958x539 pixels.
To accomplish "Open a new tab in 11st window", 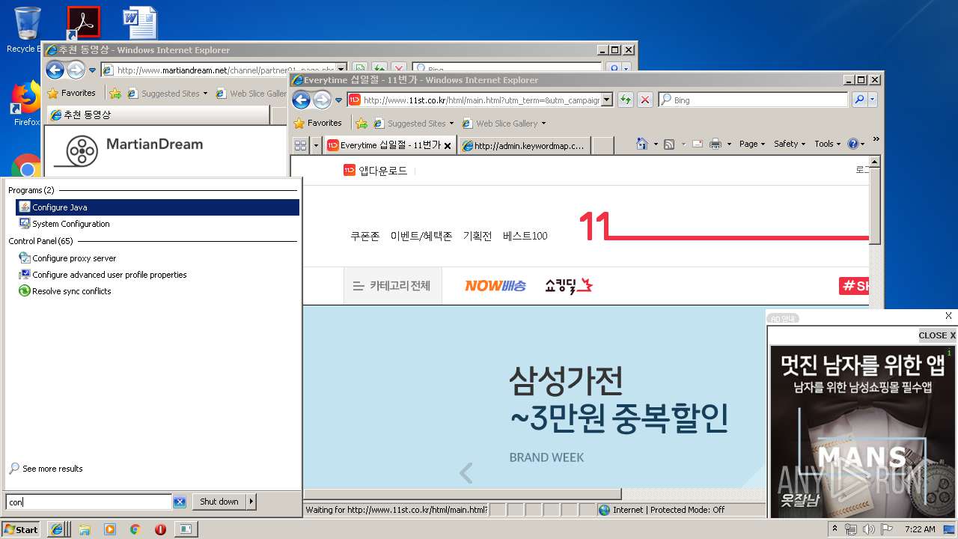I will (602, 145).
